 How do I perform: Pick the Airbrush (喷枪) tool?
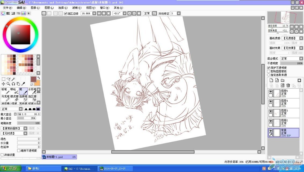pyautogui.click(x=14, y=91)
